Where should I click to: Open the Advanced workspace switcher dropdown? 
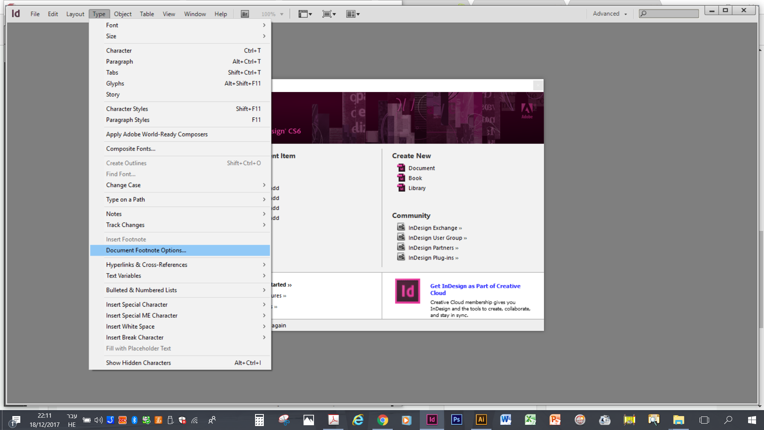[610, 14]
